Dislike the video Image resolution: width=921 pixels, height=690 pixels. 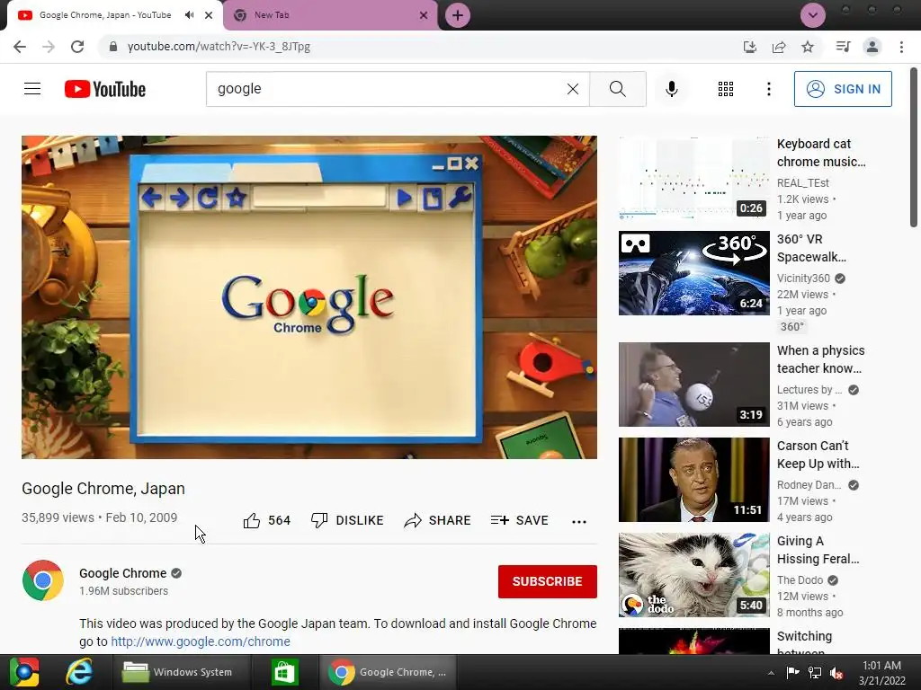[x=347, y=520]
